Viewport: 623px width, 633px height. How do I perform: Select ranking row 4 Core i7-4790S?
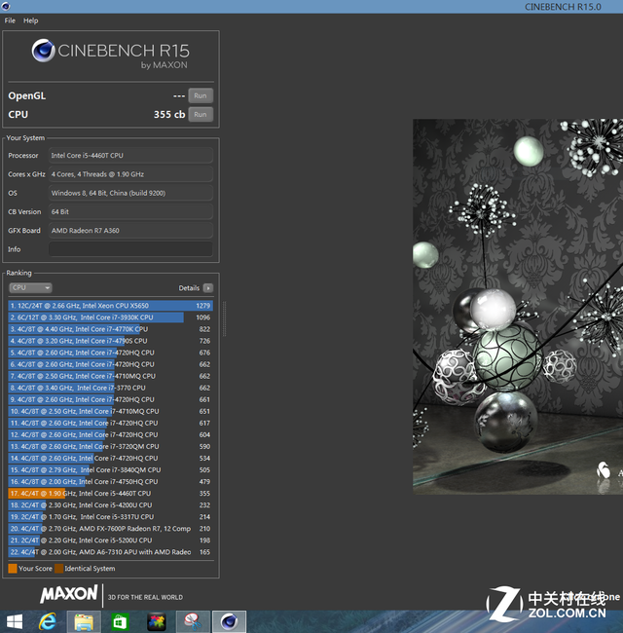(x=111, y=341)
